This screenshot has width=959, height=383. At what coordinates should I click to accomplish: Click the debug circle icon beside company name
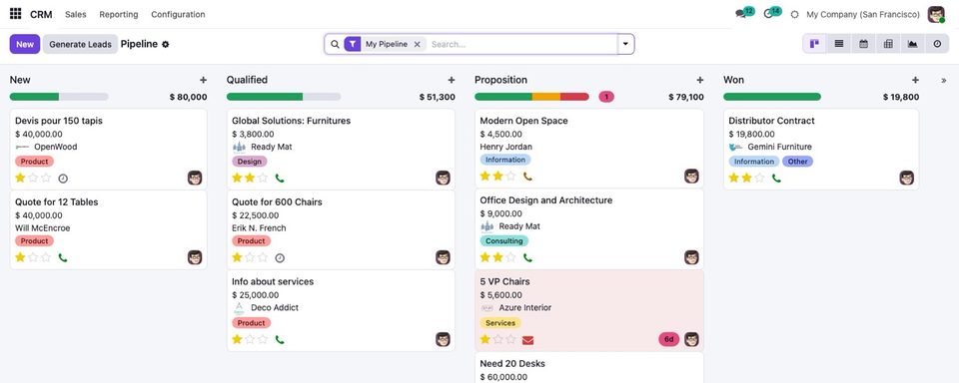coord(794,15)
